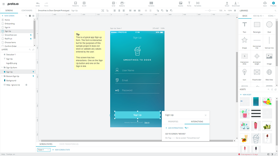Select the Background layer
This screenshot has width=278, height=156.
[x=18, y=80]
